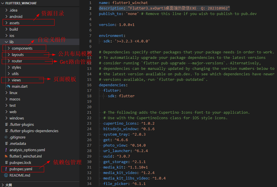Screen dimensions: 277x187
Task: Click the purple exclamation icon of pubspec.yaml
Action: click(6, 169)
